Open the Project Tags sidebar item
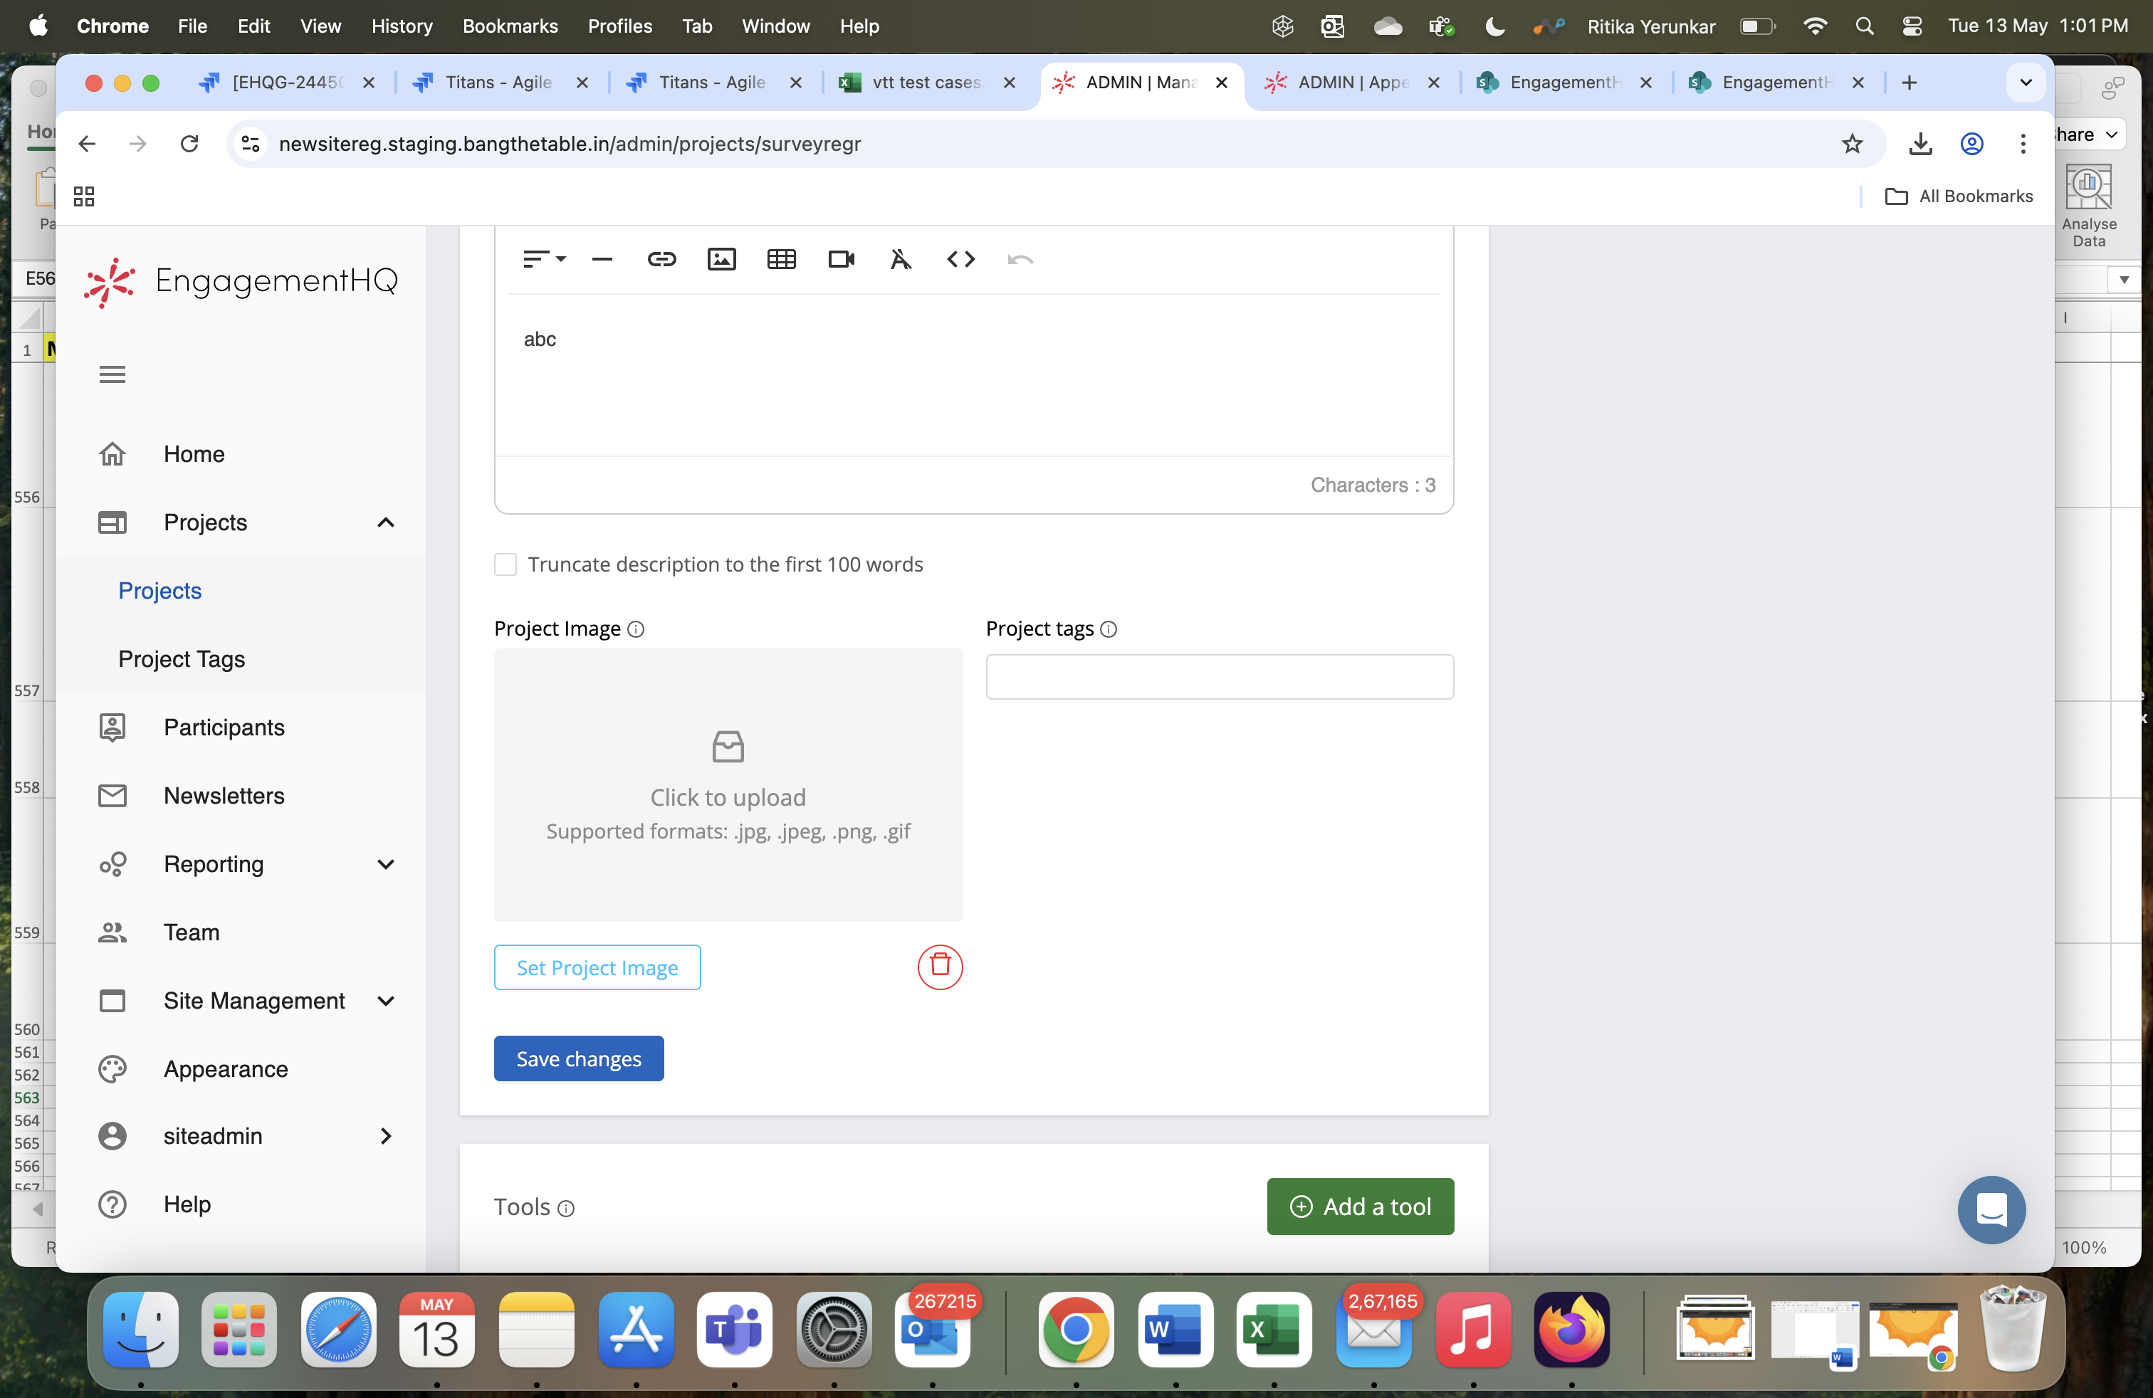 [x=182, y=659]
